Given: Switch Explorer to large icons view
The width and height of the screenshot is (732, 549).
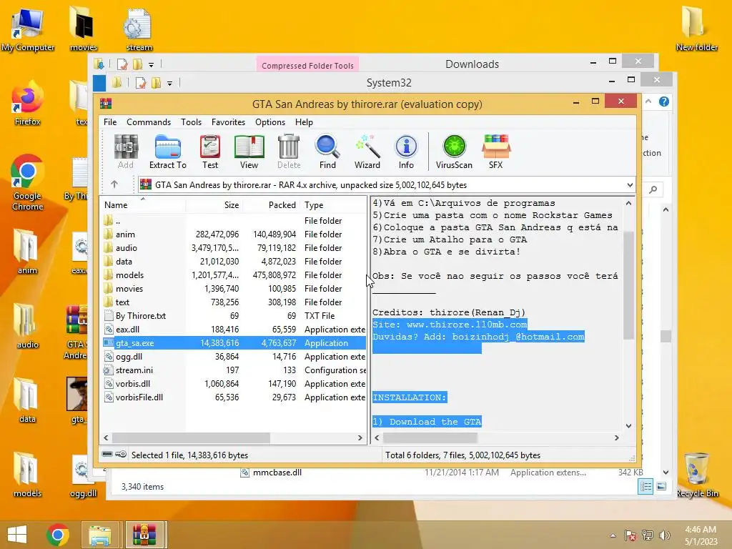Looking at the screenshot, I should pyautogui.click(x=661, y=486).
